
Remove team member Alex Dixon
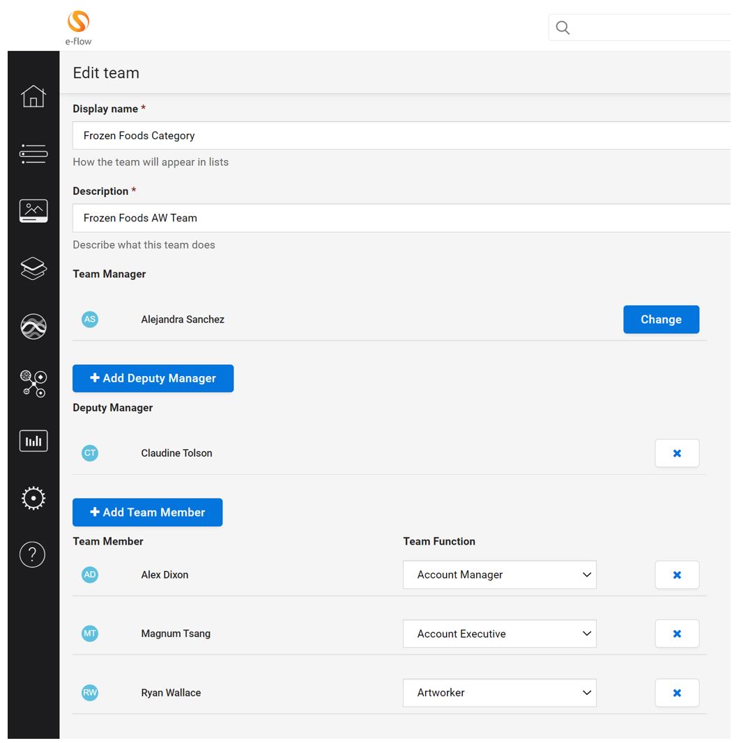(677, 574)
